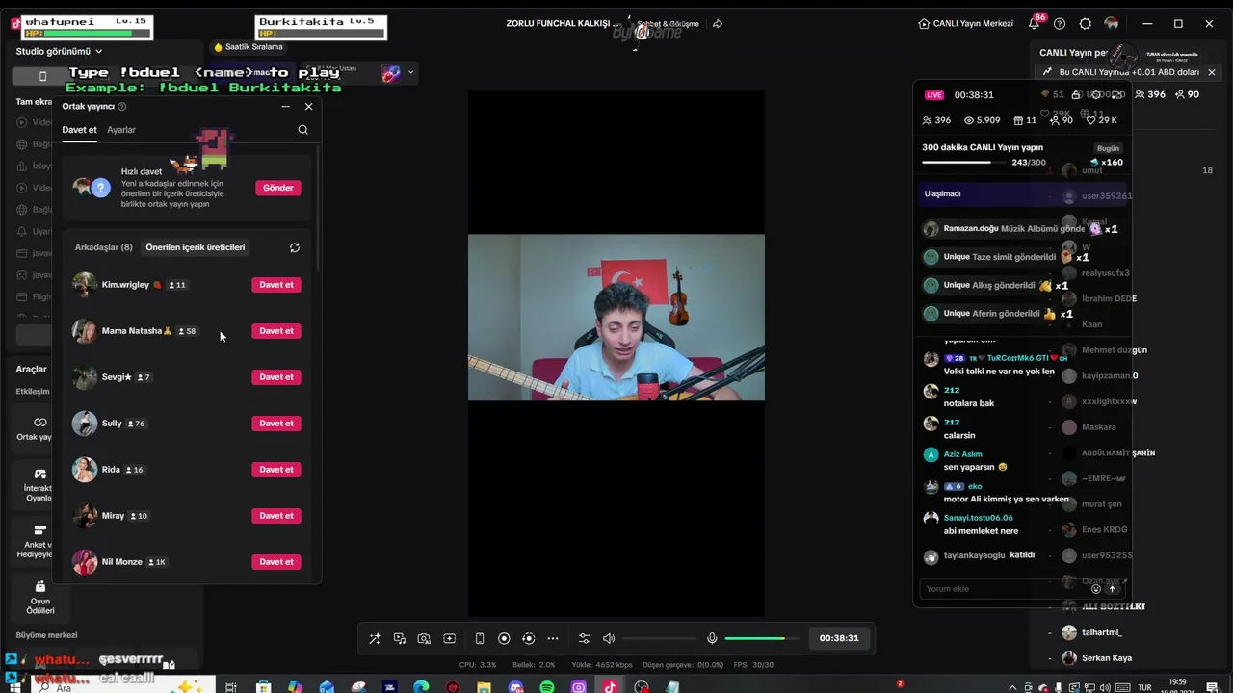The width and height of the screenshot is (1233, 693).
Task: Open Sully's profile avatar
Action: (85, 423)
